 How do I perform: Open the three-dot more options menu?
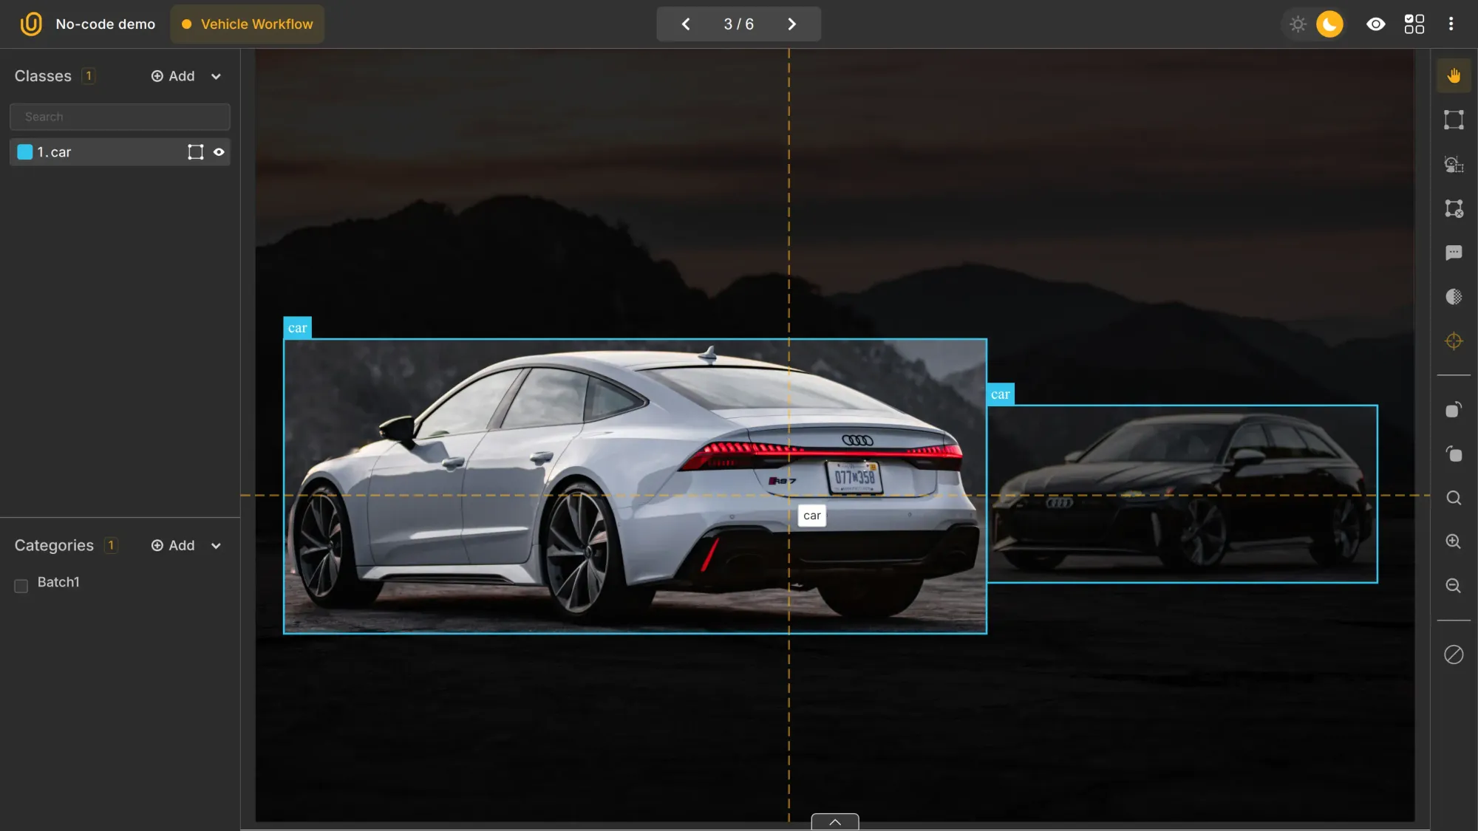click(x=1451, y=24)
